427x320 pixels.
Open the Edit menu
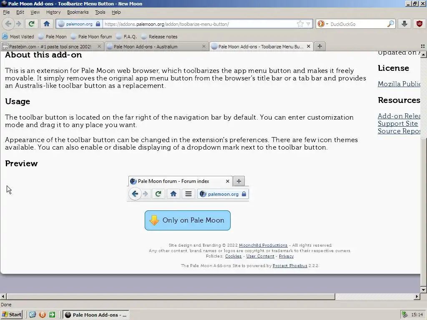(x=20, y=12)
